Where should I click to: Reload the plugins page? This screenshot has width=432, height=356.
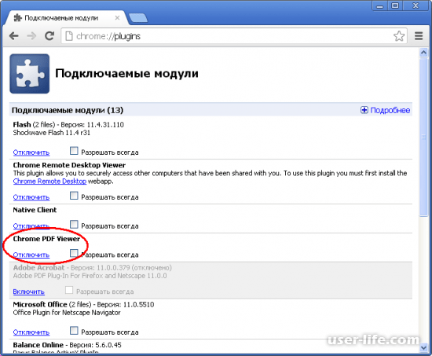click(49, 36)
